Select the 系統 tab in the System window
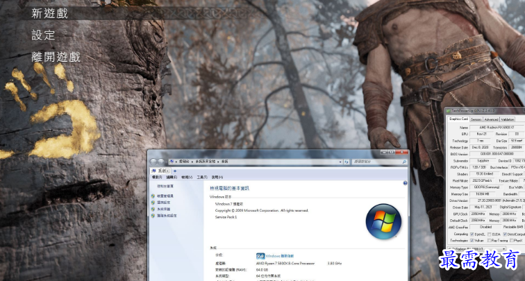 pos(160,171)
